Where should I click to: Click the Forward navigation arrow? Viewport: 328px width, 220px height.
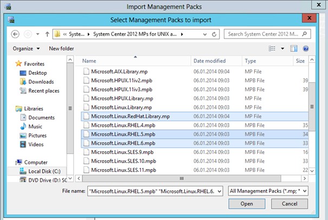28,34
